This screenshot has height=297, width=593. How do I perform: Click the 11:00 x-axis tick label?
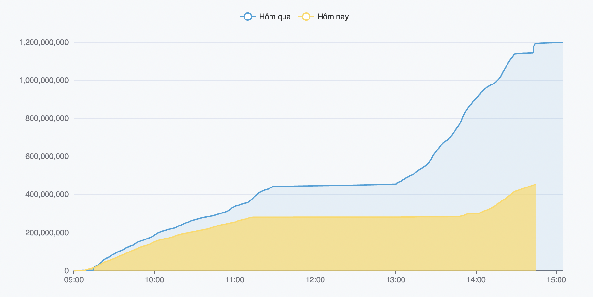click(235, 280)
